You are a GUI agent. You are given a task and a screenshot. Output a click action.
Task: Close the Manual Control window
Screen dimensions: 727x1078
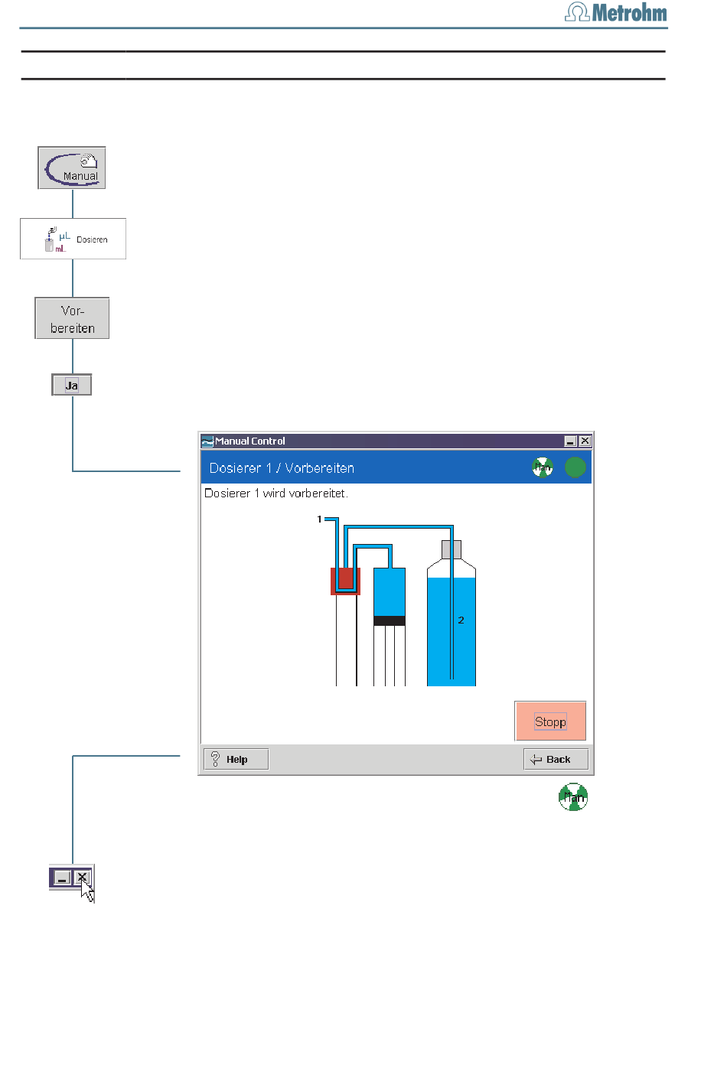[x=585, y=441]
